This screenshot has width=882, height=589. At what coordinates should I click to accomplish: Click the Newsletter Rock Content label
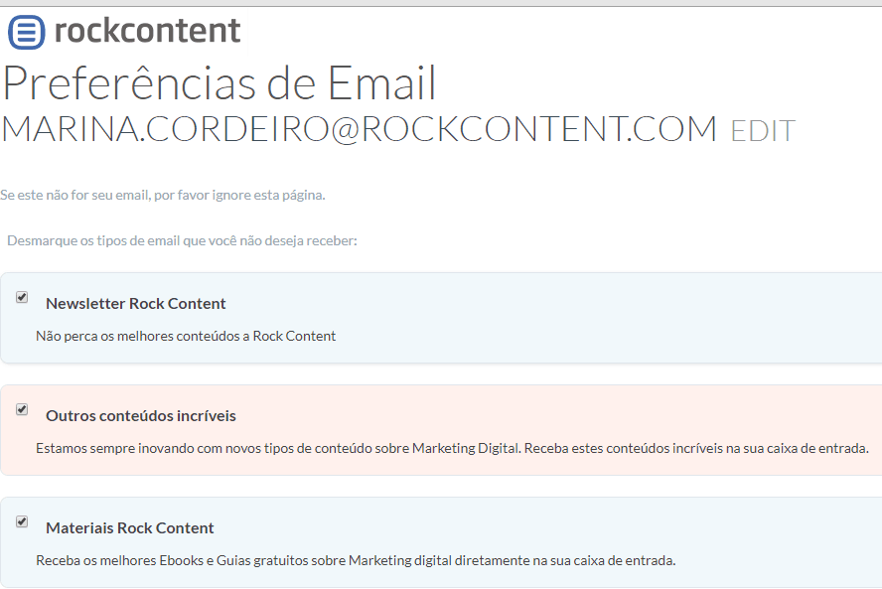(135, 303)
